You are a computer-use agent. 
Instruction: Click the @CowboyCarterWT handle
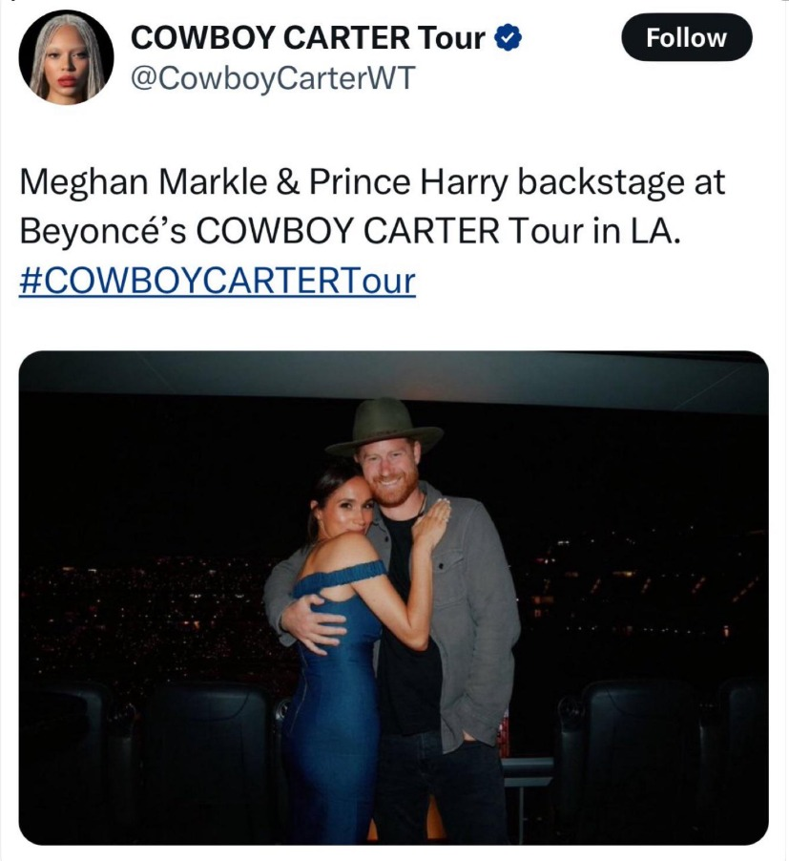[272, 77]
